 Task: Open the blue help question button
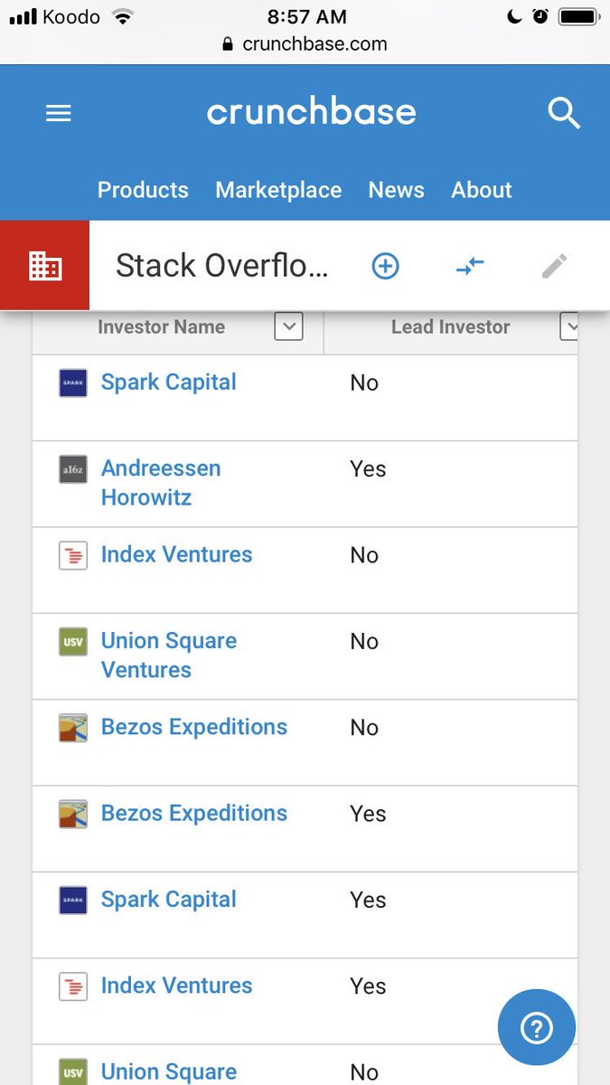coord(536,1028)
